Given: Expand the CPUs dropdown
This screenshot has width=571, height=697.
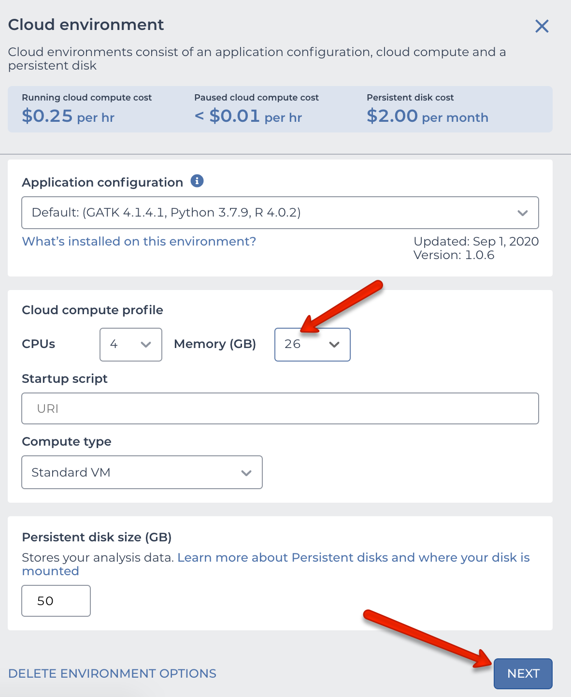Looking at the screenshot, I should pyautogui.click(x=131, y=345).
